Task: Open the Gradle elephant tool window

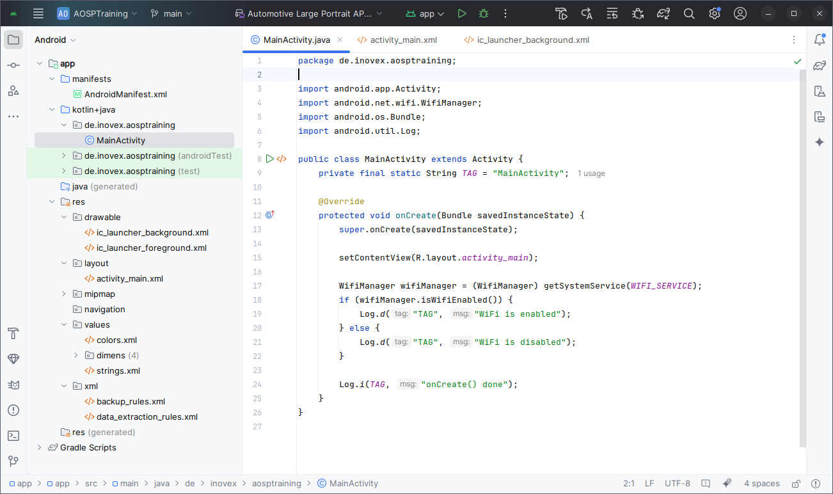Action: tap(820, 65)
